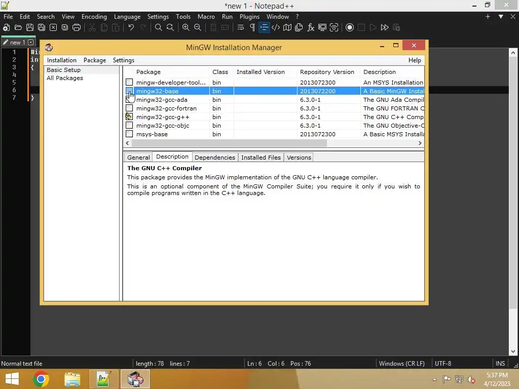The height and width of the screenshot is (389, 519).
Task: Click the Google Chrome icon in the taskbar
Action: (x=41, y=379)
